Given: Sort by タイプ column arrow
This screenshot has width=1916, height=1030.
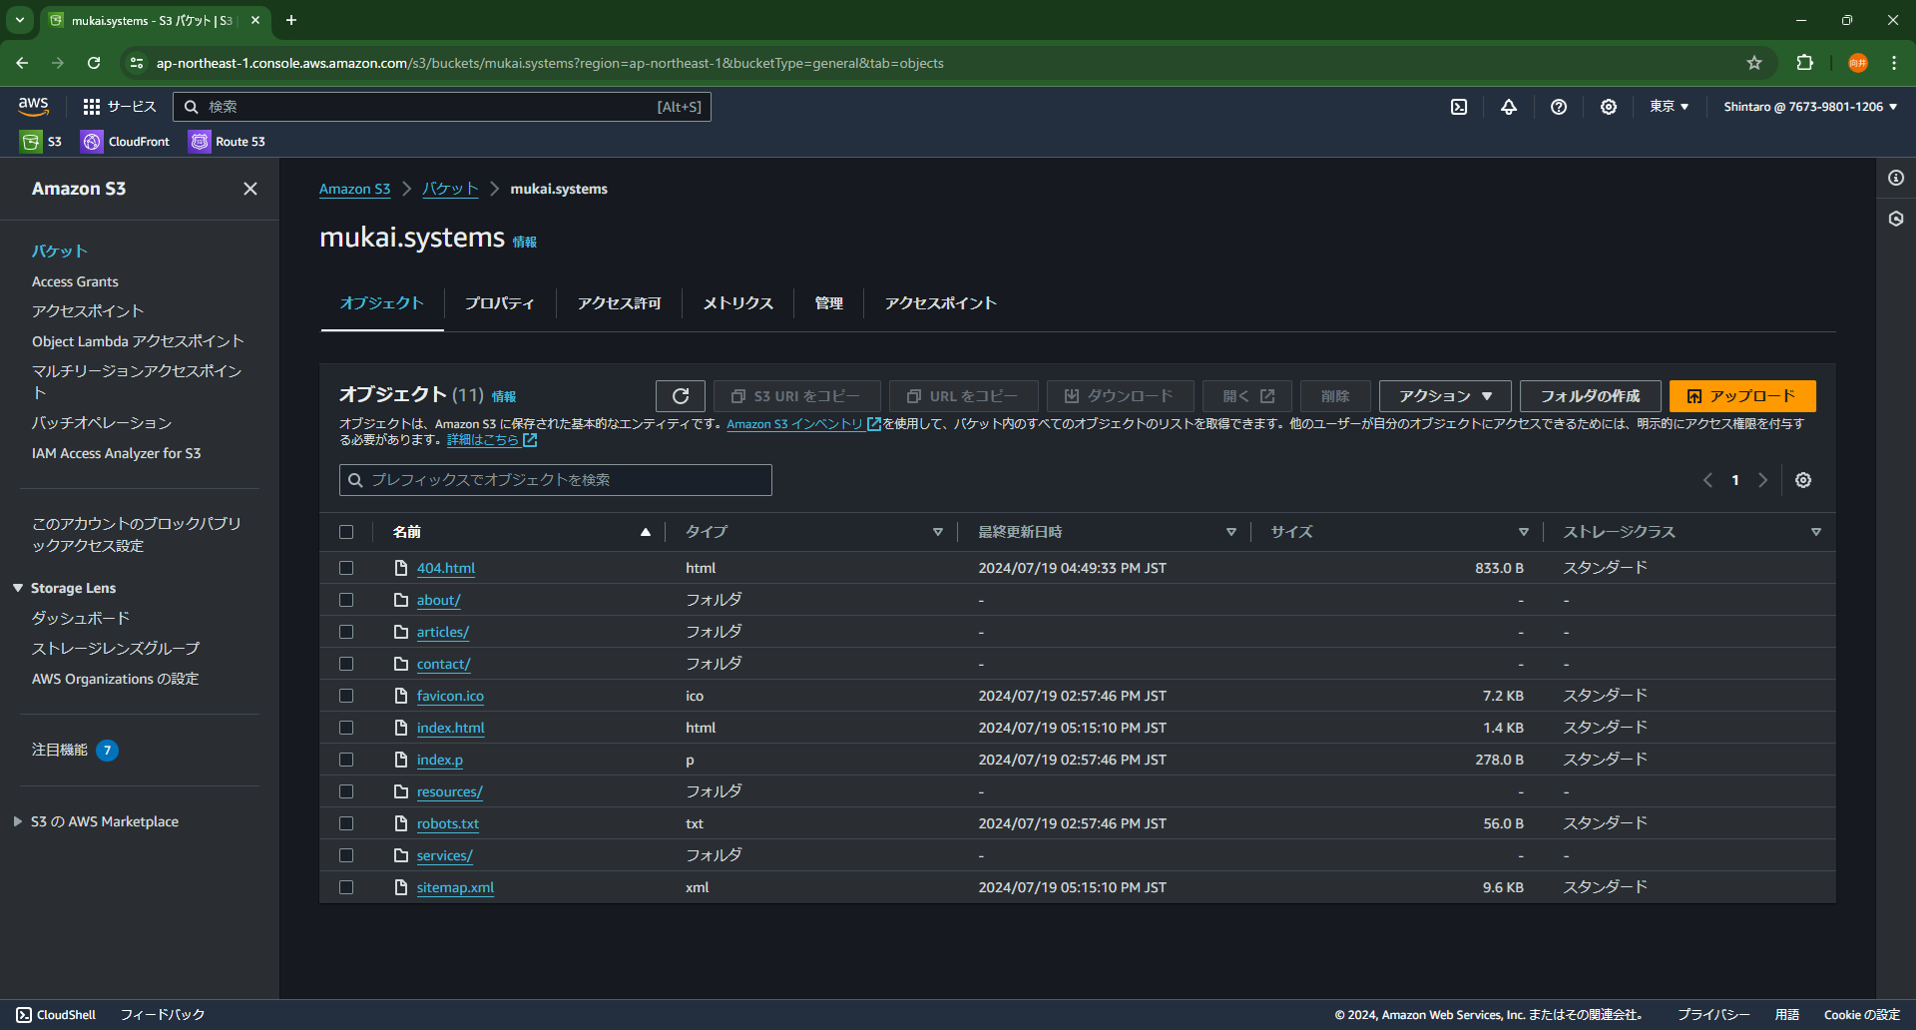Looking at the screenshot, I should click(x=938, y=532).
